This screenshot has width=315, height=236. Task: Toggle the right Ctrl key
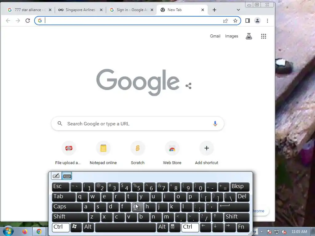pos(190,227)
